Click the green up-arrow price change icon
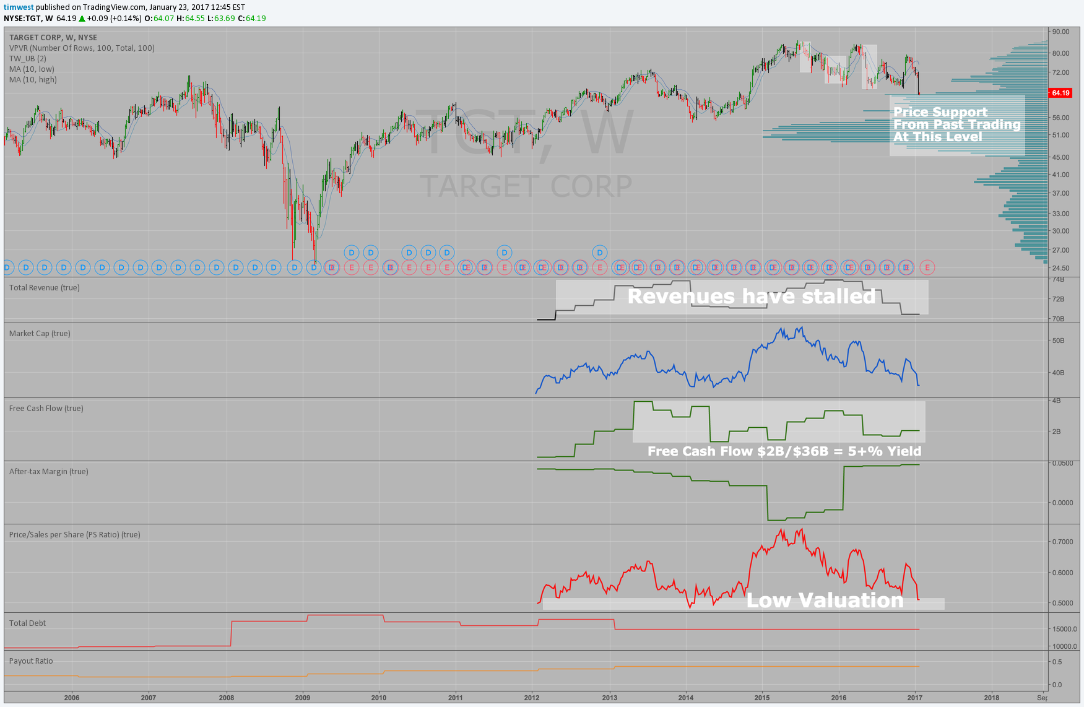Image resolution: width=1084 pixels, height=707 pixels. pyautogui.click(x=82, y=19)
